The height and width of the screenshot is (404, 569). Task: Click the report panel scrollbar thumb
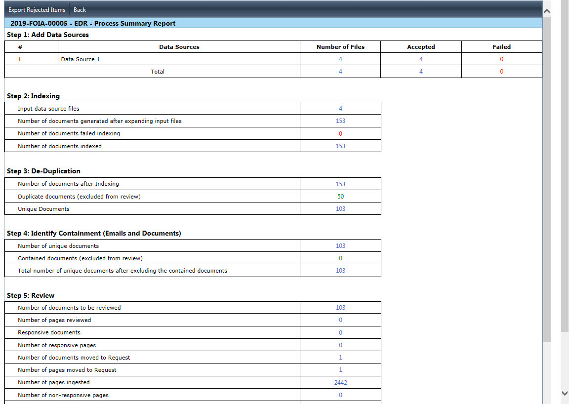(x=547, y=178)
